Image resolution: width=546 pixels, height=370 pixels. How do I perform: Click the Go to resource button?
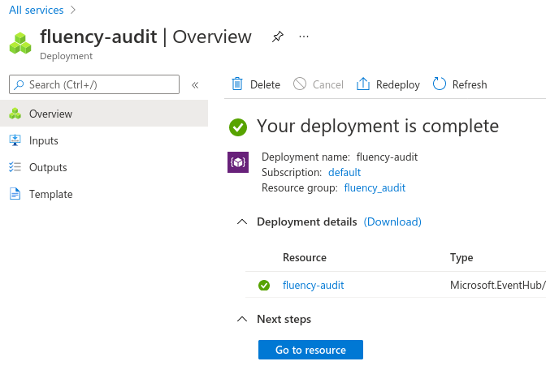pyautogui.click(x=310, y=350)
